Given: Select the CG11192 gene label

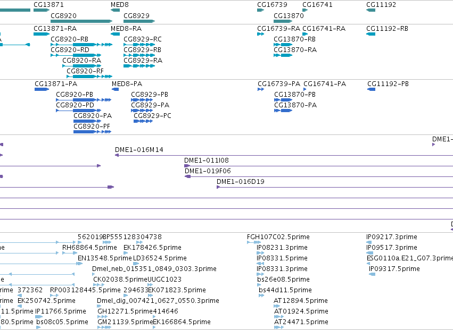Looking at the screenshot, I should (x=381, y=5).
